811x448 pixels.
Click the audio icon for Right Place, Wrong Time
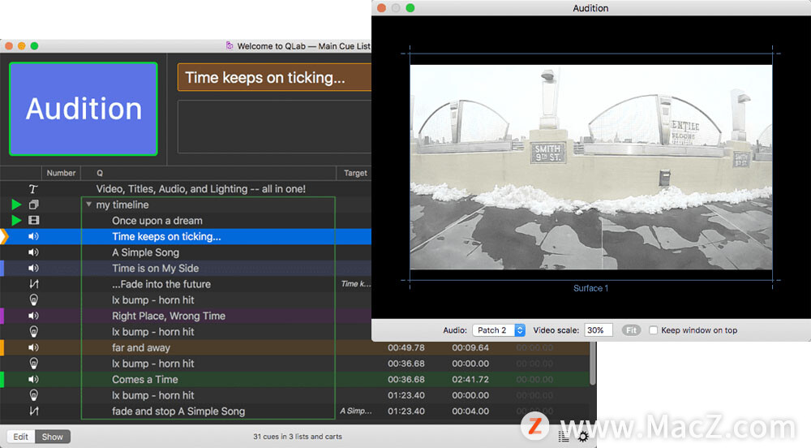click(x=33, y=316)
